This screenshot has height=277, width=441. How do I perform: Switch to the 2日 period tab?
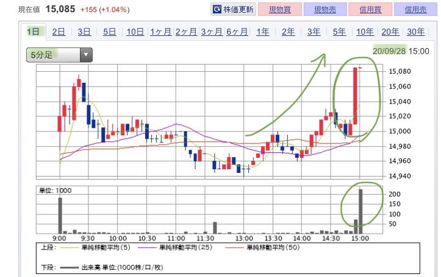coord(59,32)
